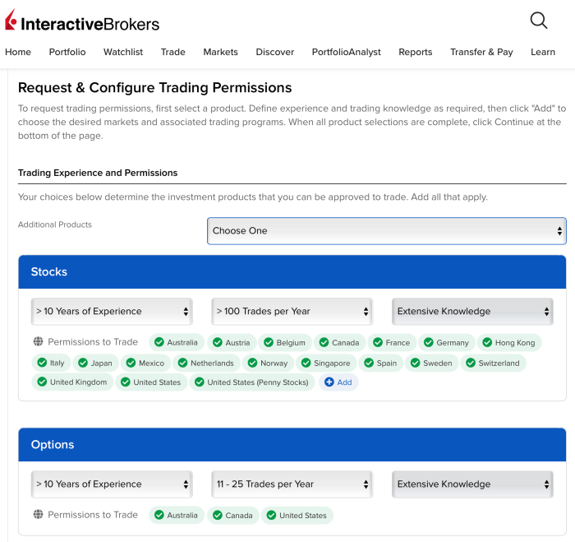Open Stocks trades per year dropdown
575x542 pixels.
tap(292, 312)
